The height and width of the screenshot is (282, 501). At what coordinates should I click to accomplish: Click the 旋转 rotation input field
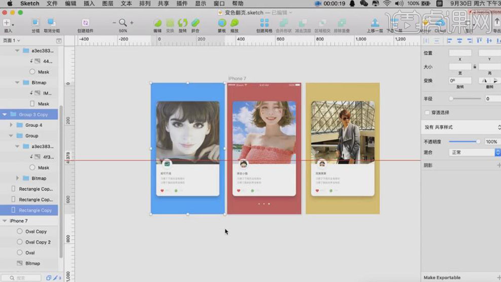pyautogui.click(x=460, y=81)
